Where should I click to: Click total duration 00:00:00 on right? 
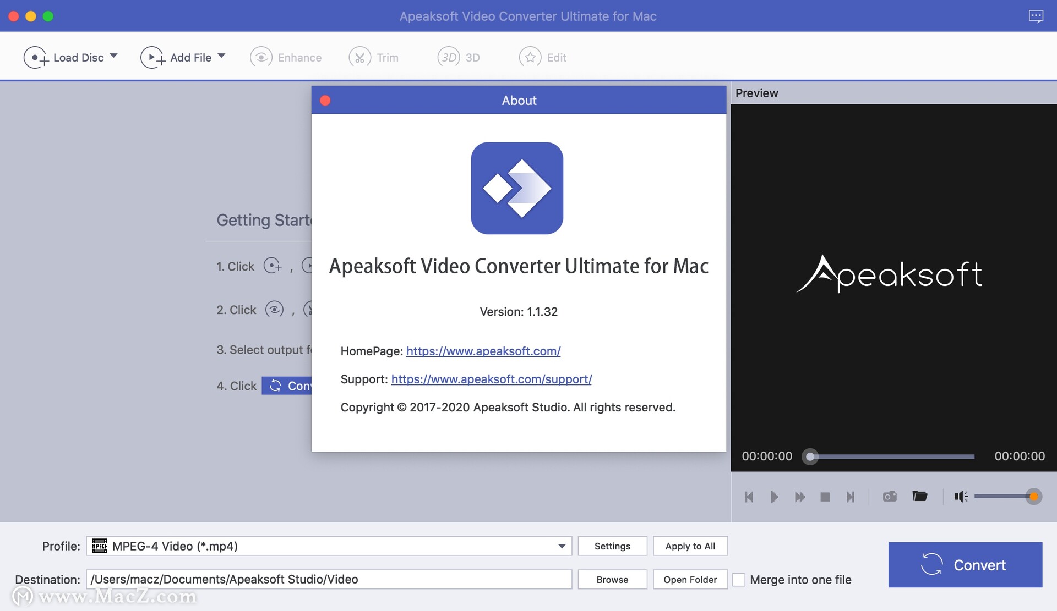[x=1020, y=456]
